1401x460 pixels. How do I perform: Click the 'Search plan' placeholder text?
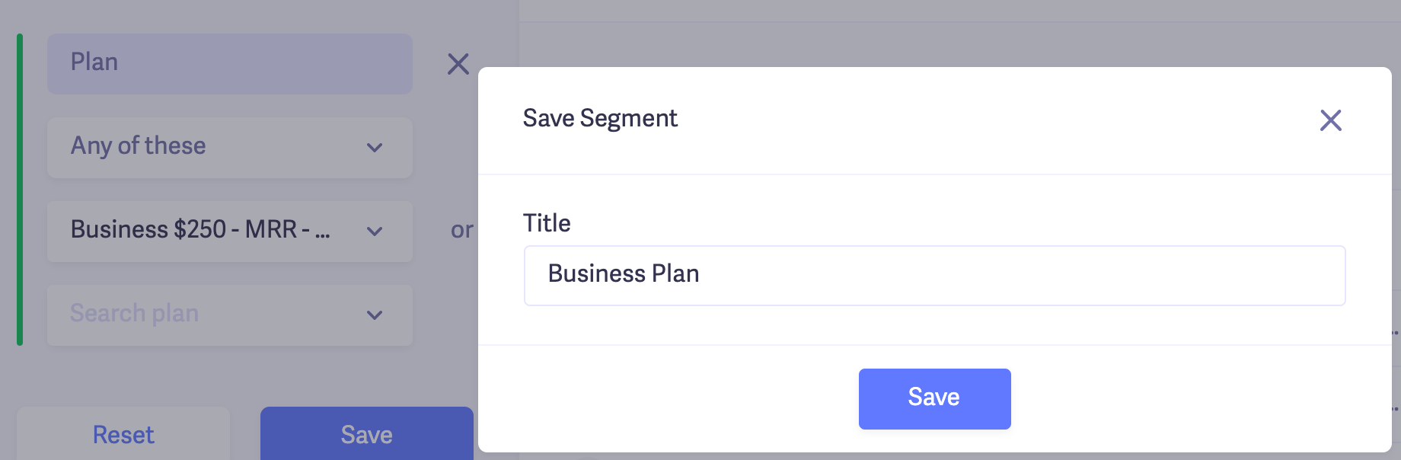tap(134, 314)
